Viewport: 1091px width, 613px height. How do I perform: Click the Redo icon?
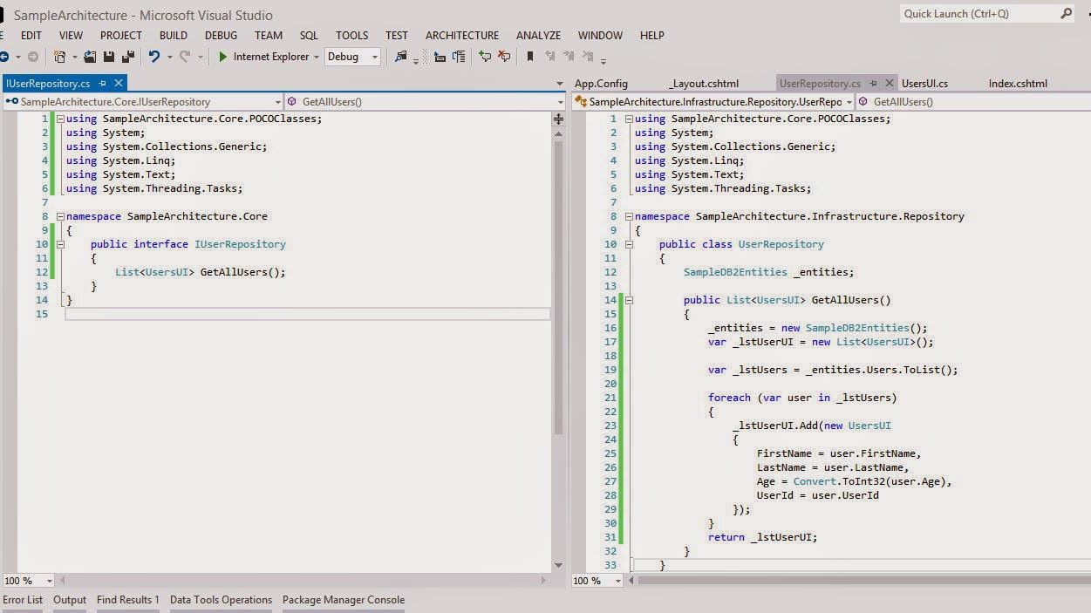pos(183,56)
